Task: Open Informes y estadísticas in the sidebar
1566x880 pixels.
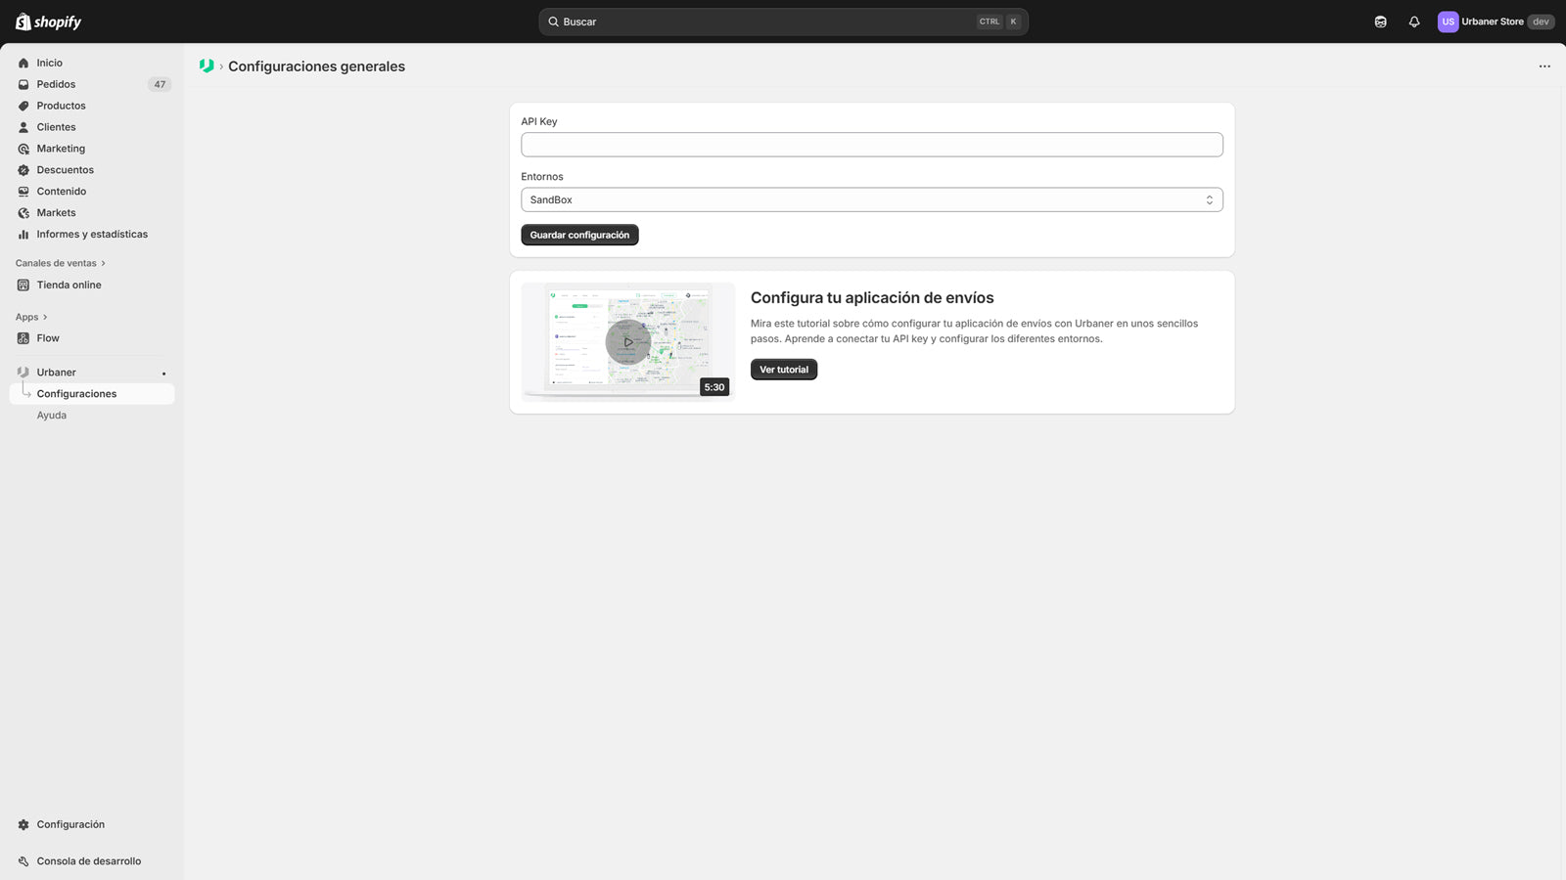Action: [92, 235]
